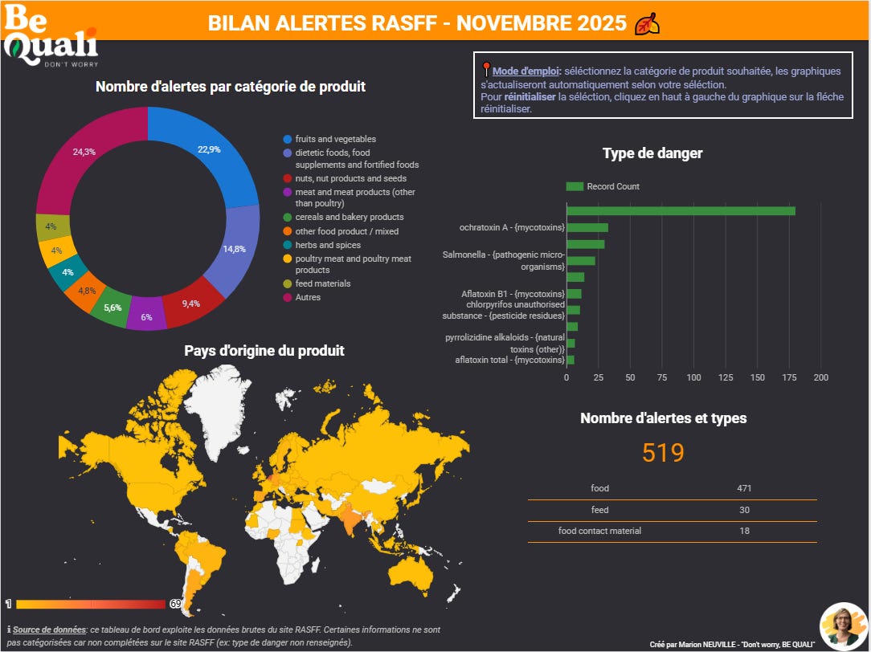This screenshot has height=652, width=871.
Task: Click the aflatoxin total mycotoxins label
Action: coord(509,361)
